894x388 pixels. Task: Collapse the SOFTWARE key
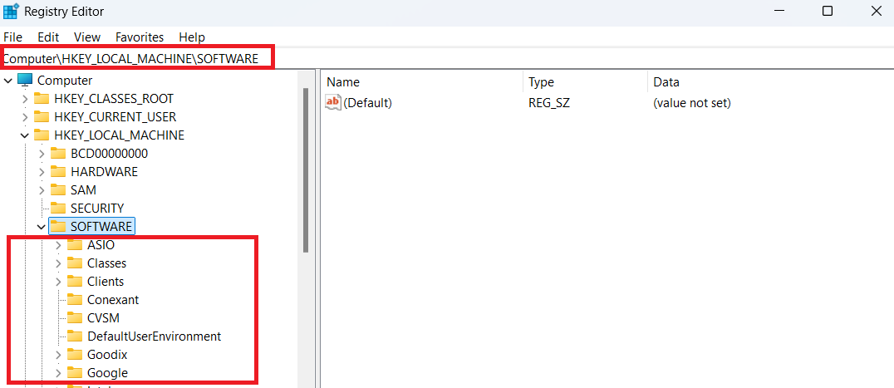coord(41,227)
